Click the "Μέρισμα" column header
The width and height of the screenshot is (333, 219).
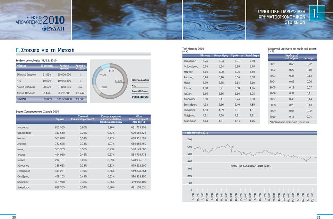point(309,58)
